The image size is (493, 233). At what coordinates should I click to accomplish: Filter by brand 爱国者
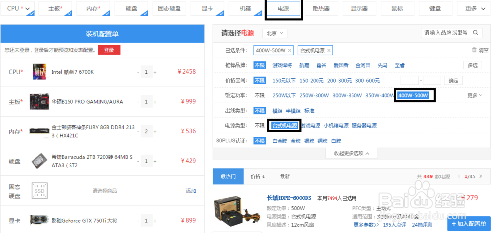[x=341, y=65]
